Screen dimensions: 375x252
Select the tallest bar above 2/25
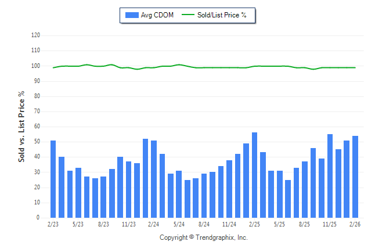click(254, 175)
